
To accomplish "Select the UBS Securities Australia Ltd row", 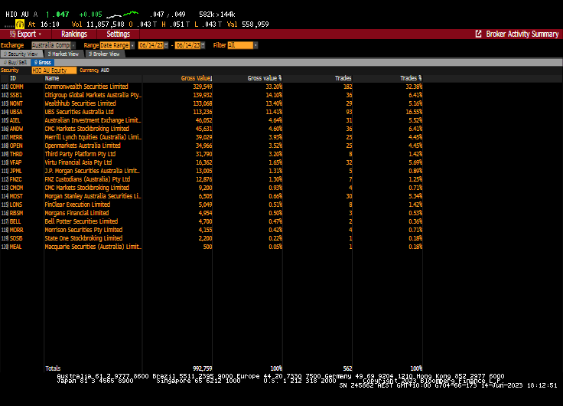I will (x=211, y=112).
